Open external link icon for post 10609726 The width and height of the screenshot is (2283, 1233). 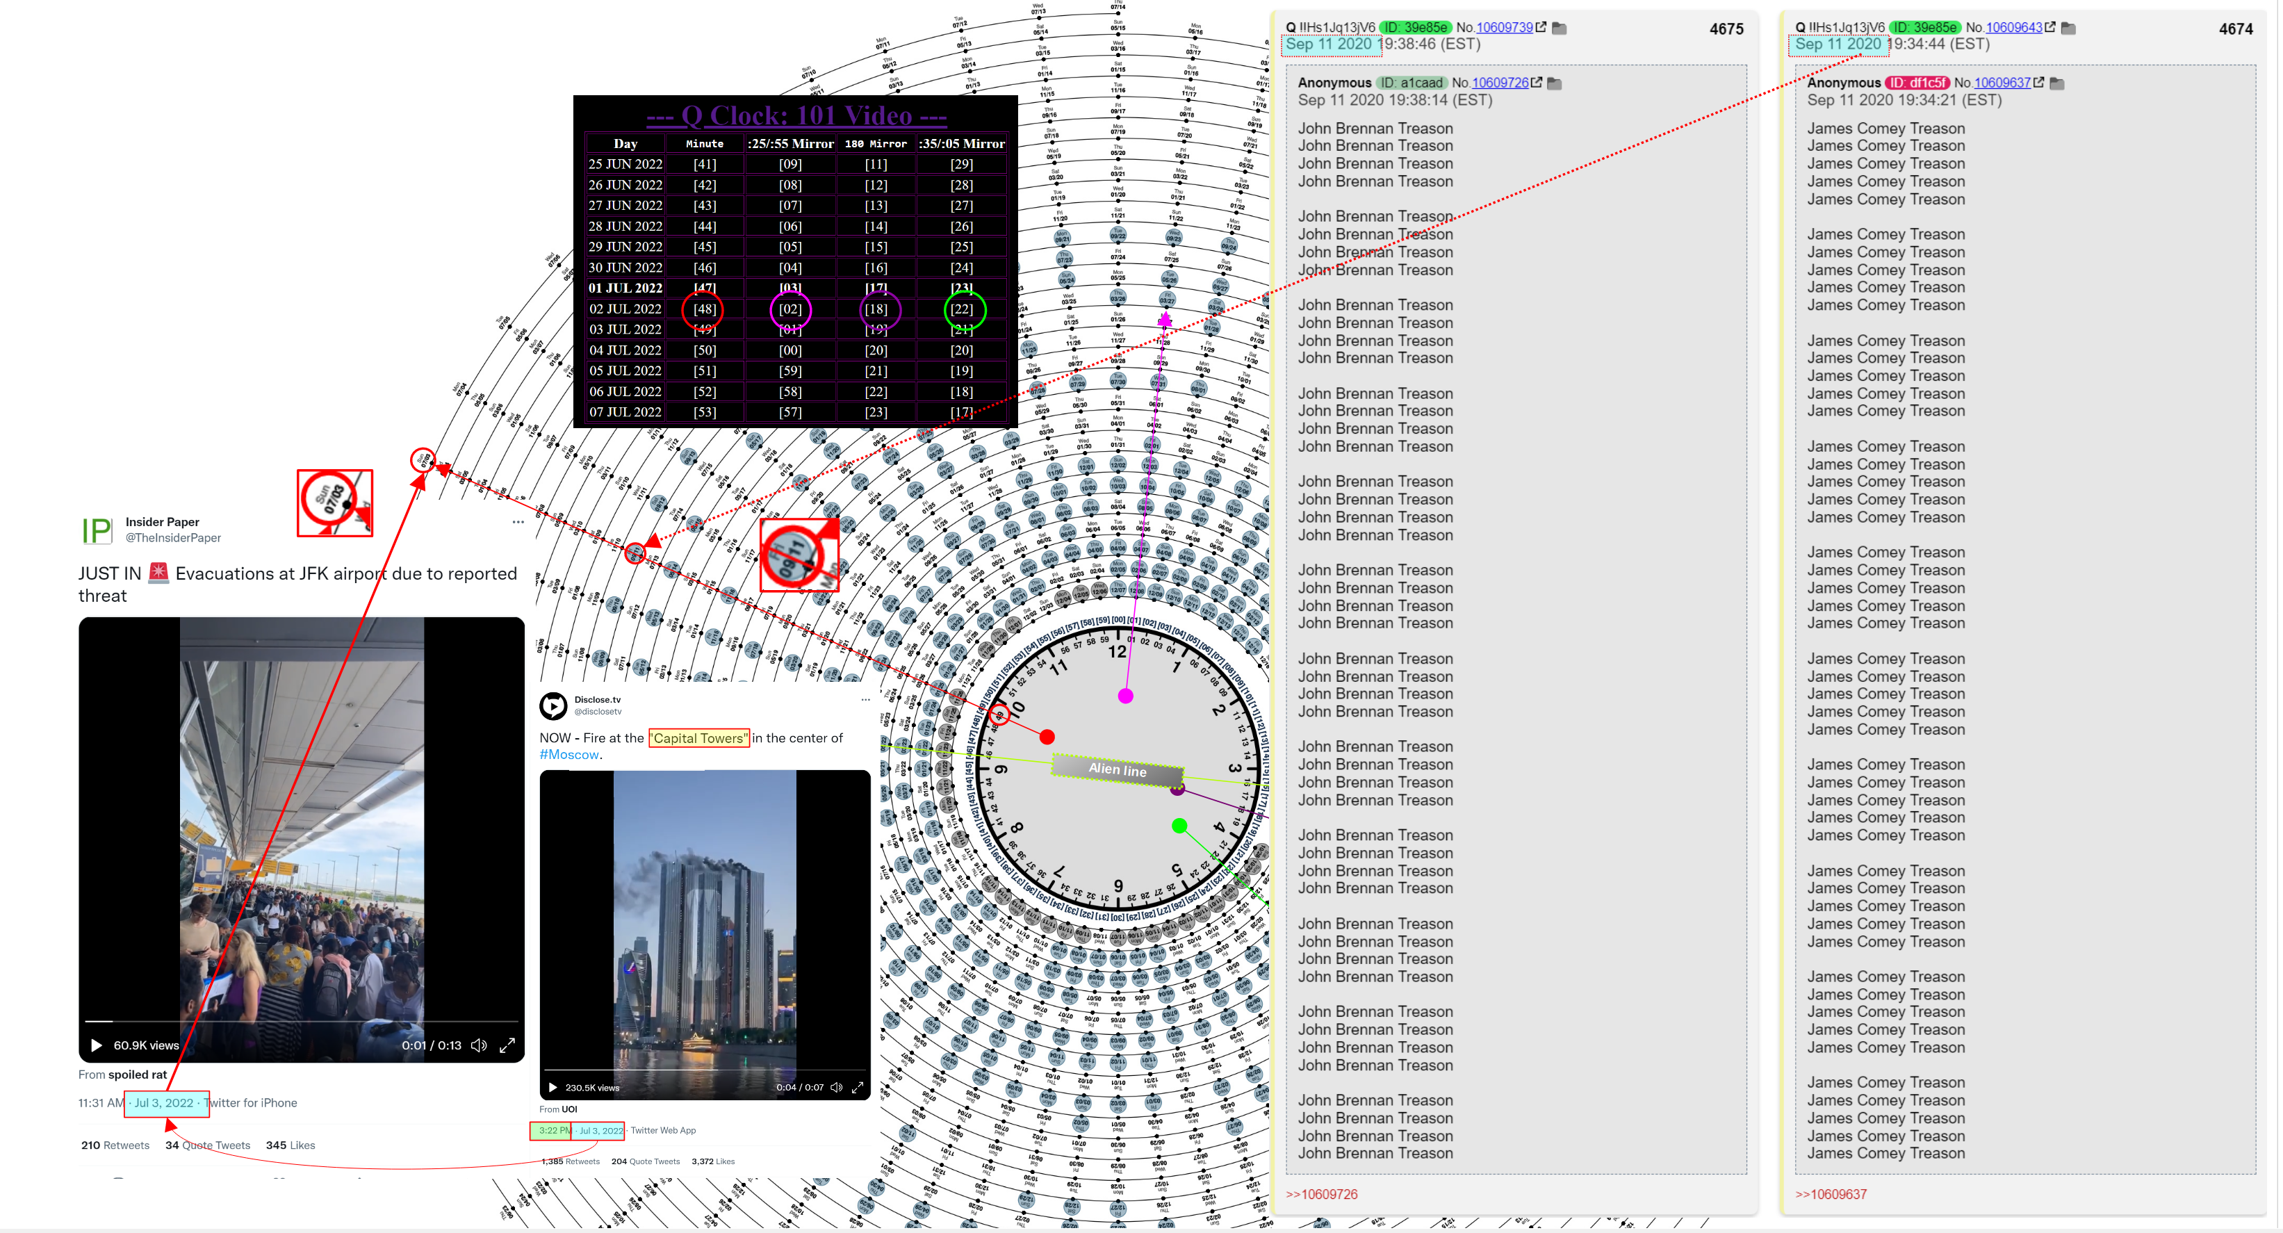(1538, 83)
